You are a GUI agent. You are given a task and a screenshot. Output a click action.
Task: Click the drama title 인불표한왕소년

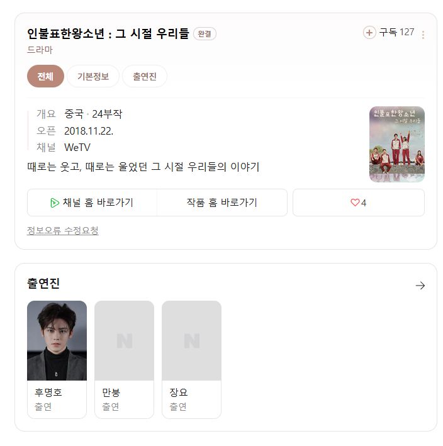[108, 33]
